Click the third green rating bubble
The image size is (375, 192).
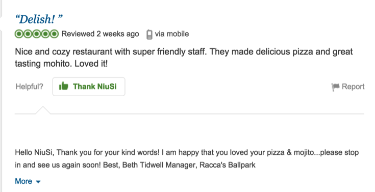[x=37, y=34]
